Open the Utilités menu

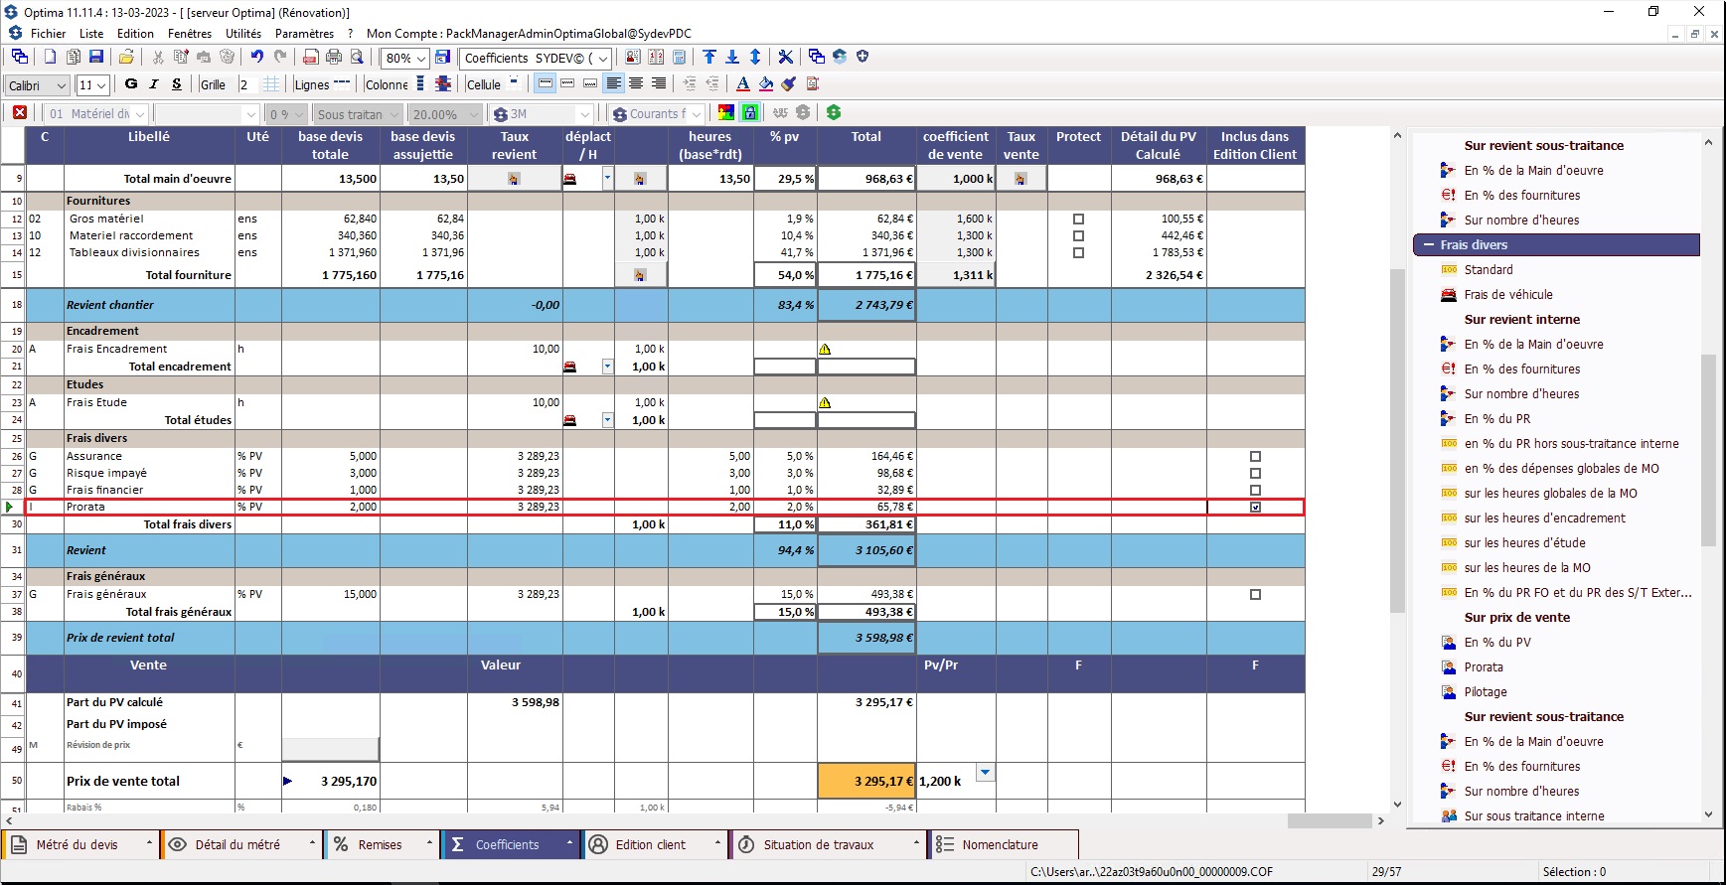(x=243, y=33)
